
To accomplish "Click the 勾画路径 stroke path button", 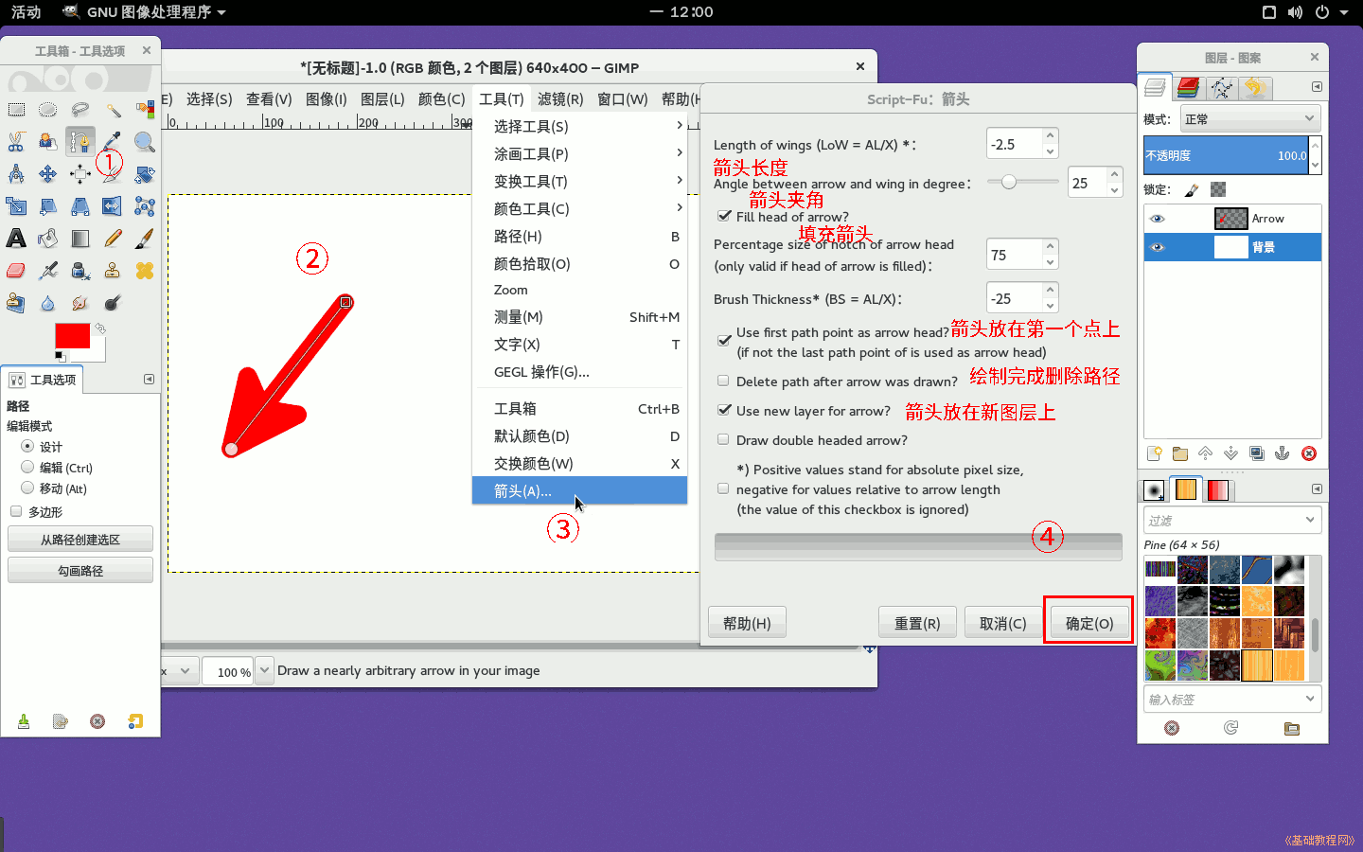I will [x=80, y=571].
